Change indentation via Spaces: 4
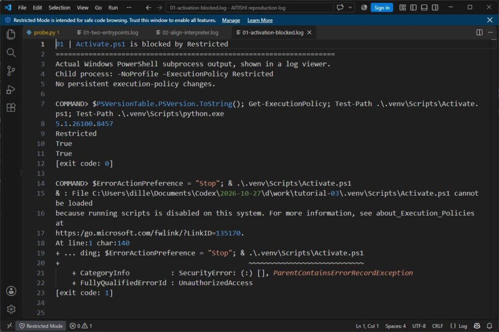The height and width of the screenshot is (332, 499). pyautogui.click(x=396, y=326)
